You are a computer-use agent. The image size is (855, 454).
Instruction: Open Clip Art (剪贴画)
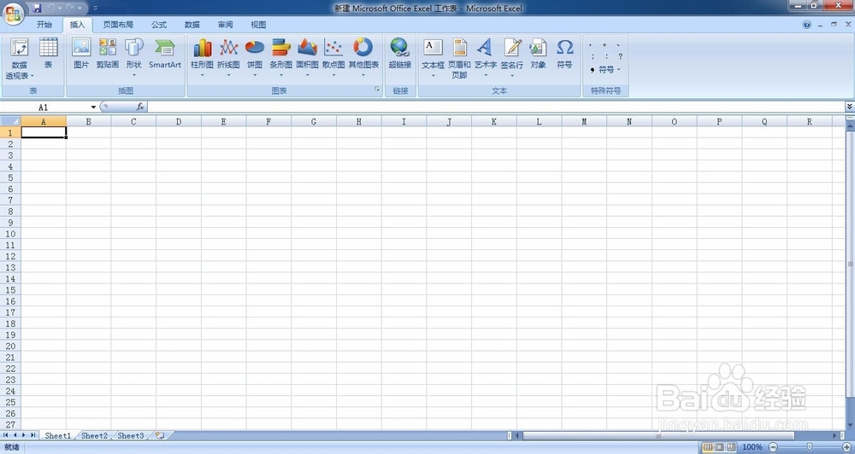click(x=108, y=54)
